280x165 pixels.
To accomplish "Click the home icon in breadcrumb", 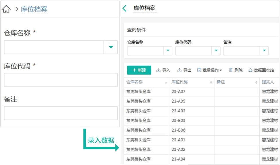I will coord(6,9).
